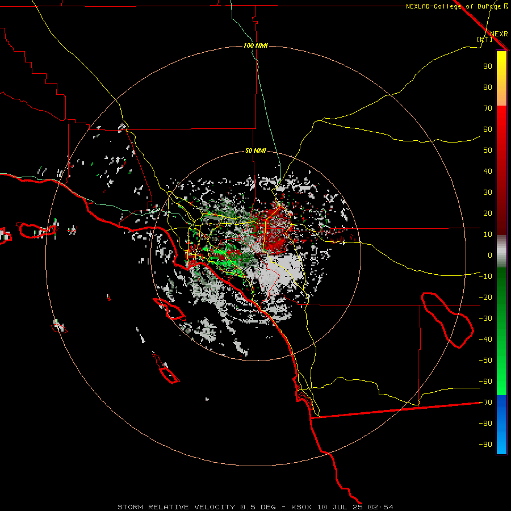Click the KSOX radar site identifier

pos(301,507)
